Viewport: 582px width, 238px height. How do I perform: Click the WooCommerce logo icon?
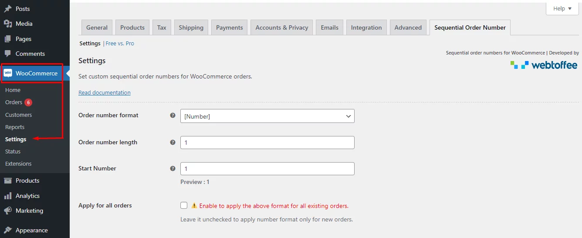tap(8, 73)
